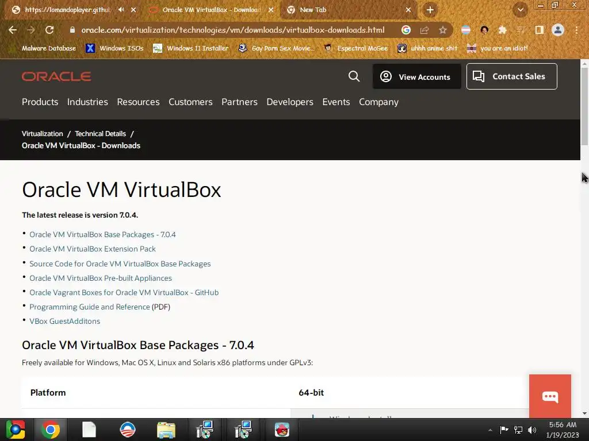Open the uhhh anime shit bookmark

click(x=427, y=48)
